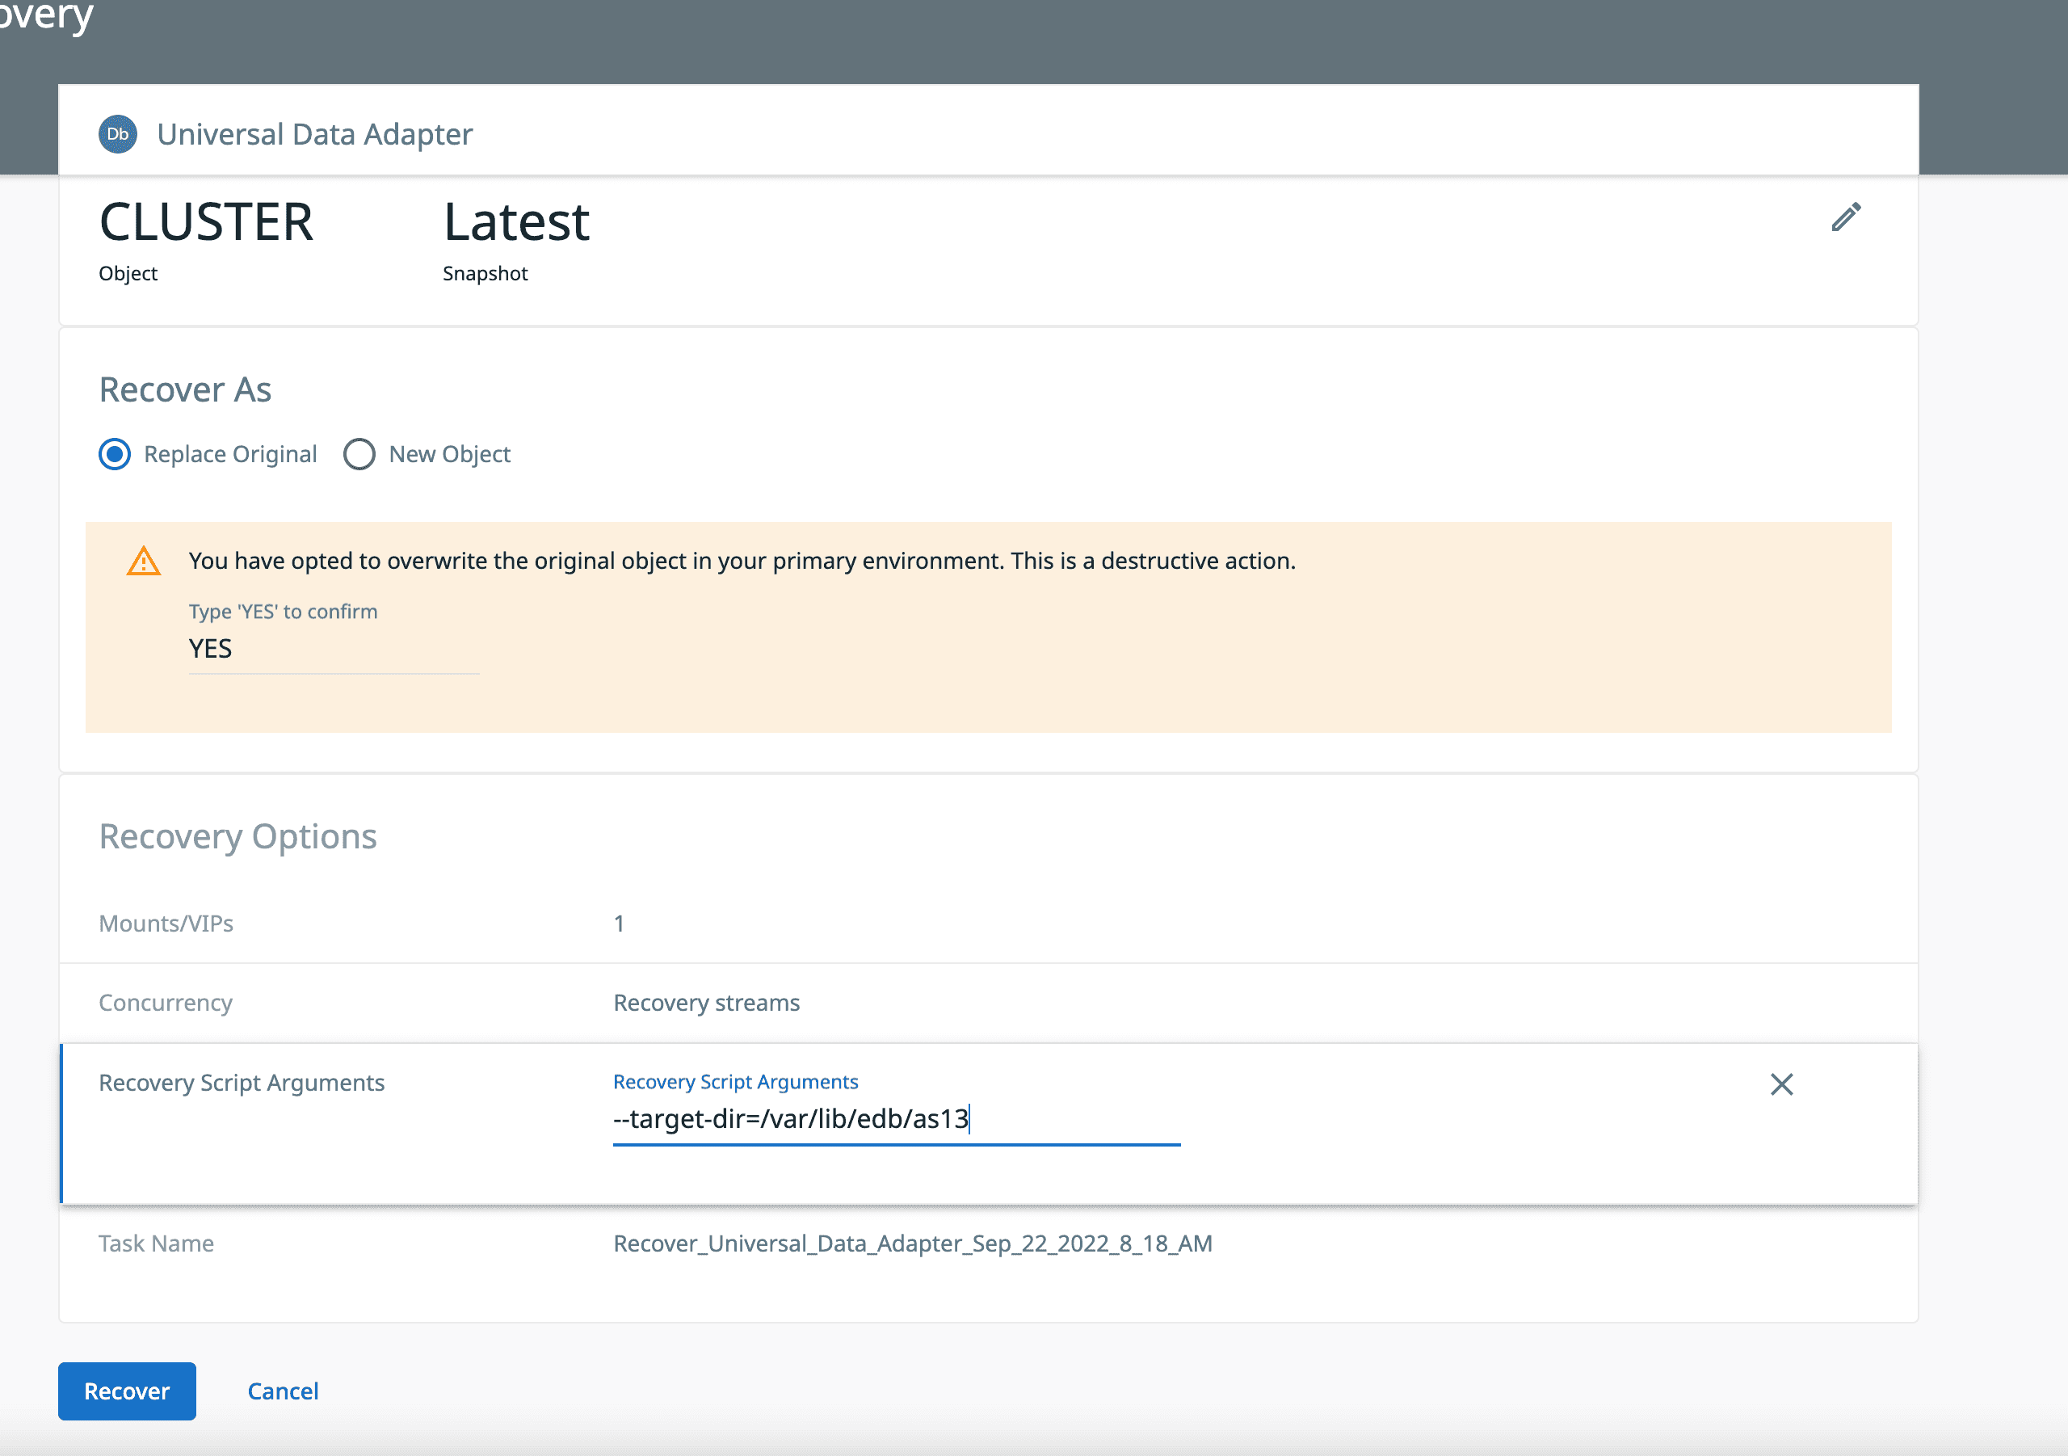Image resolution: width=2068 pixels, height=1456 pixels.
Task: Select the Replace Original recovery option
Action: click(x=115, y=453)
